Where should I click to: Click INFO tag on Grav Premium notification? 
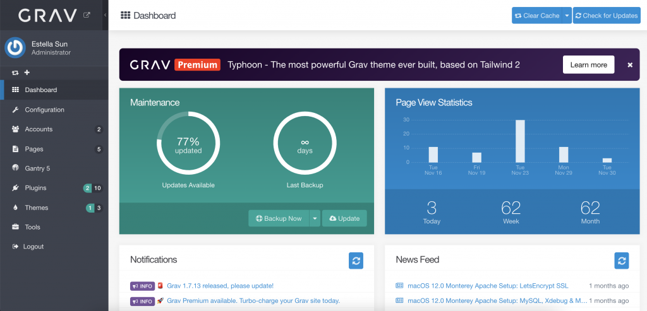pos(142,301)
